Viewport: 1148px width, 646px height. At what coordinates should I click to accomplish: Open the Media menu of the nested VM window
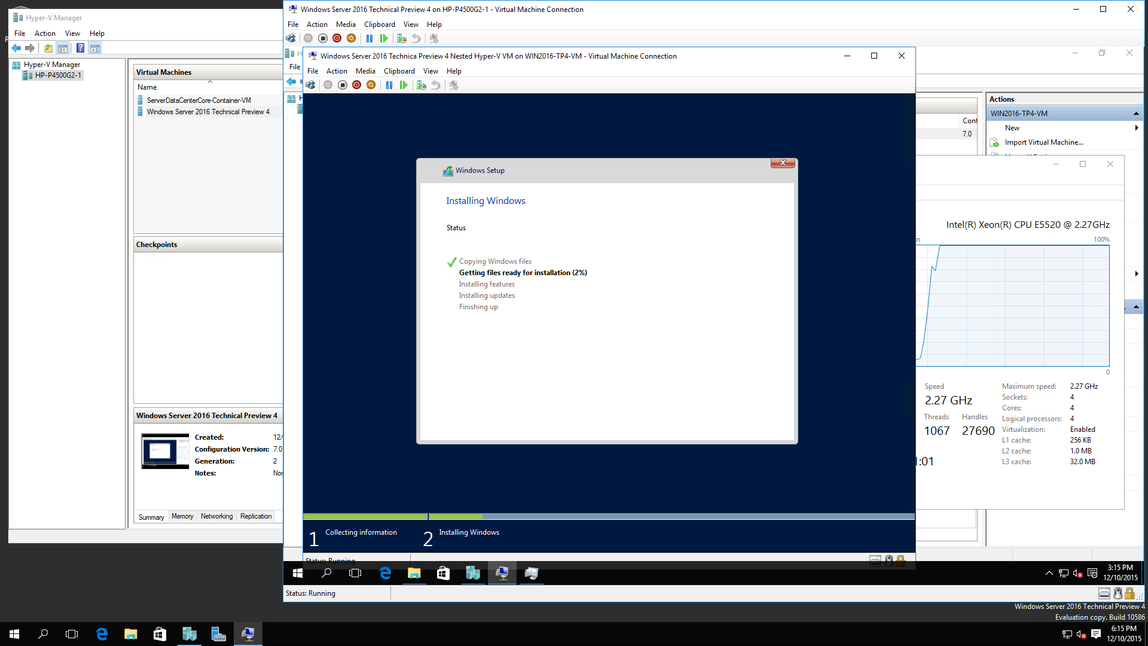click(365, 71)
